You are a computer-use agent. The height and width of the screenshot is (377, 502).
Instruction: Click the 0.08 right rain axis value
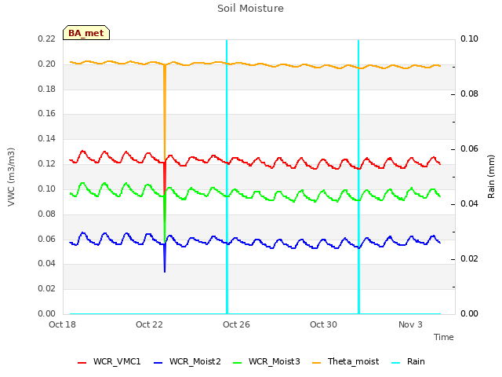click(469, 94)
